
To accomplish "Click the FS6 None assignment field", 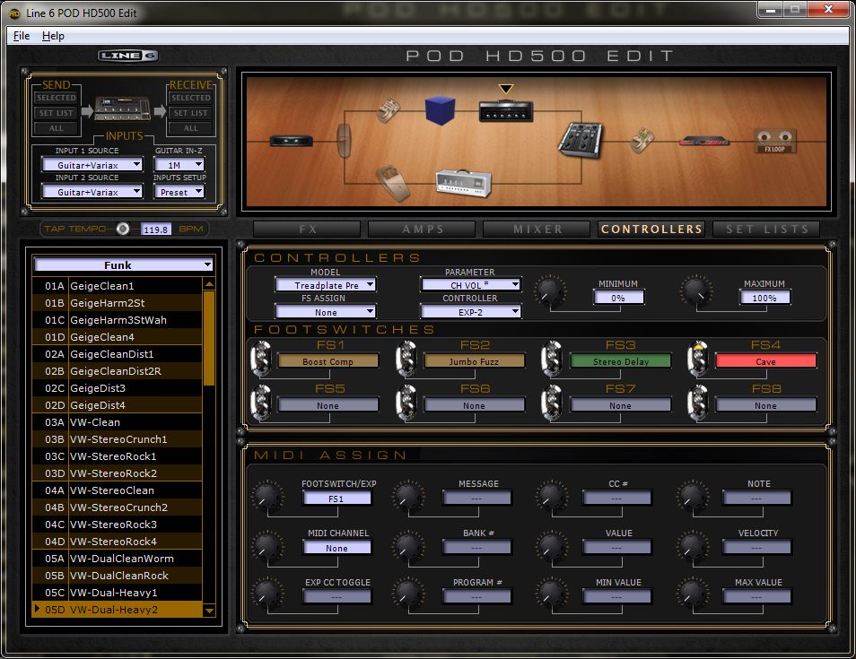I will click(474, 405).
